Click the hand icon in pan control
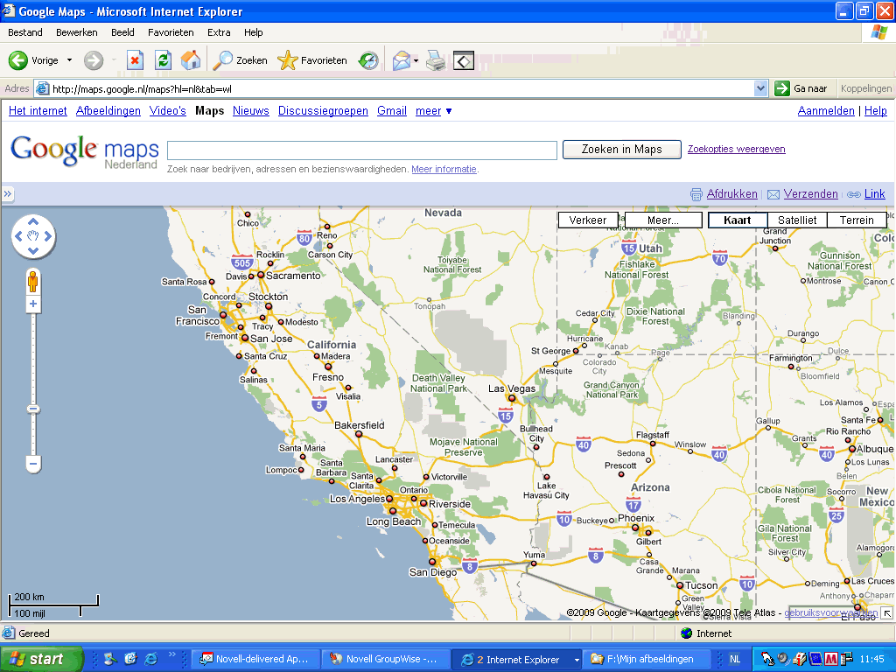 pos(33,236)
